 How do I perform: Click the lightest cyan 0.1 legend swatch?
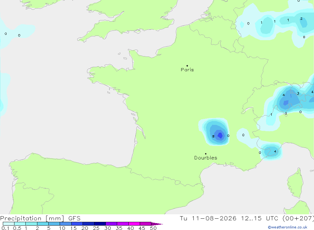[x=8, y=224]
